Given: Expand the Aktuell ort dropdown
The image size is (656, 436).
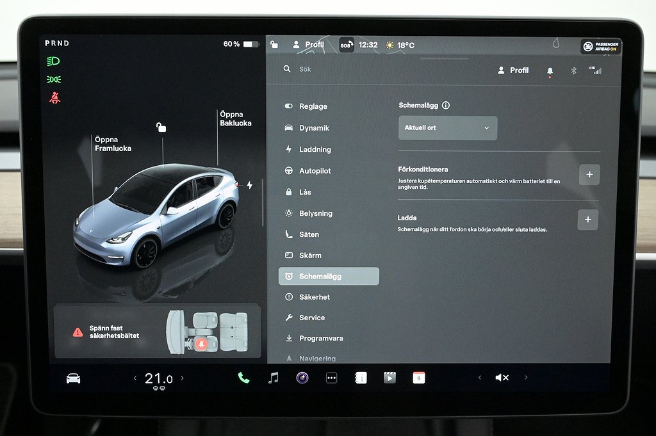Looking at the screenshot, I should click(x=448, y=128).
